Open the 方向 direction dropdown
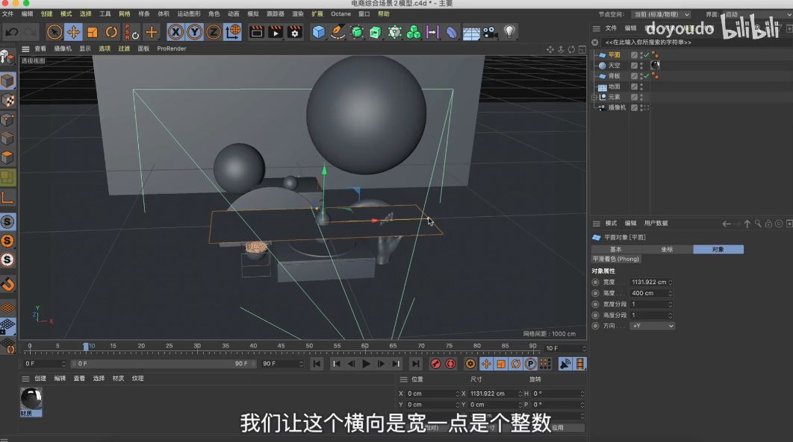 (x=652, y=326)
